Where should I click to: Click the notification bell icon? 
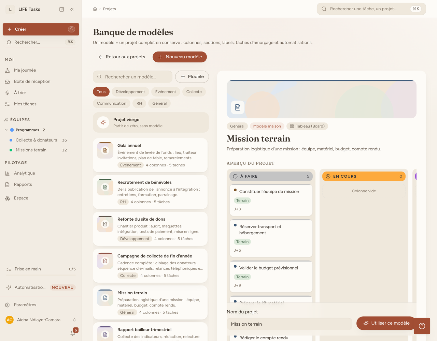(x=73, y=333)
